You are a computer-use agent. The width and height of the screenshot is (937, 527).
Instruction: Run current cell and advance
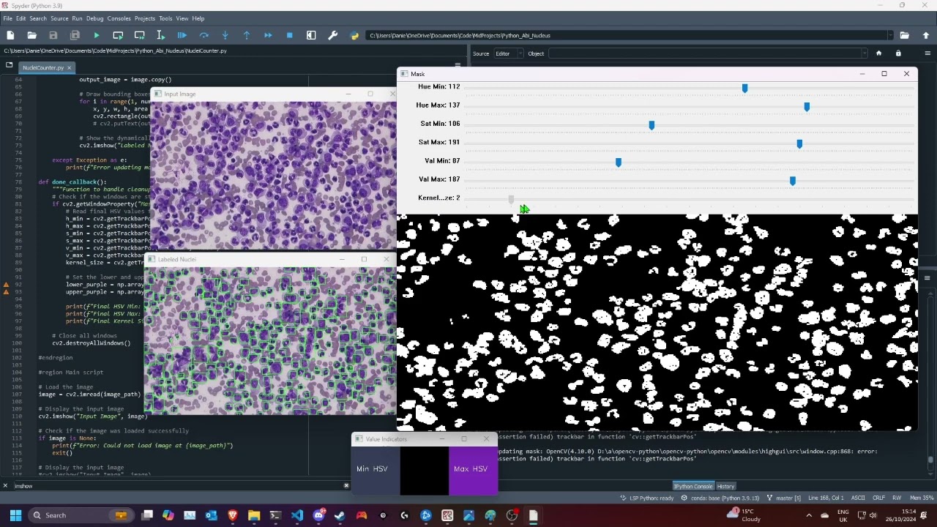tap(139, 35)
